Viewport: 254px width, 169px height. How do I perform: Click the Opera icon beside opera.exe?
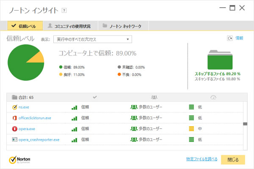(14, 129)
